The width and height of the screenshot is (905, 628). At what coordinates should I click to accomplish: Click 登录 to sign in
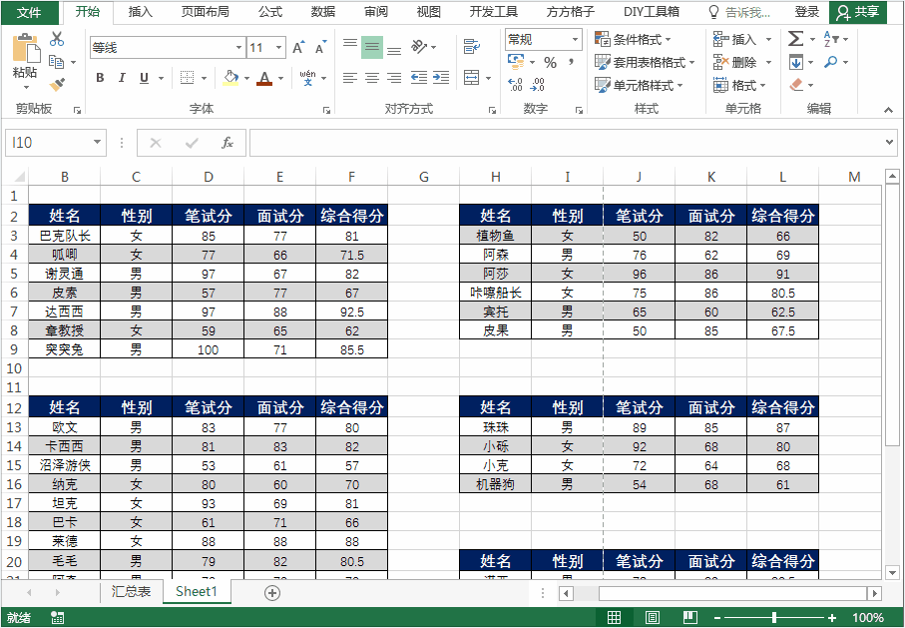point(807,12)
